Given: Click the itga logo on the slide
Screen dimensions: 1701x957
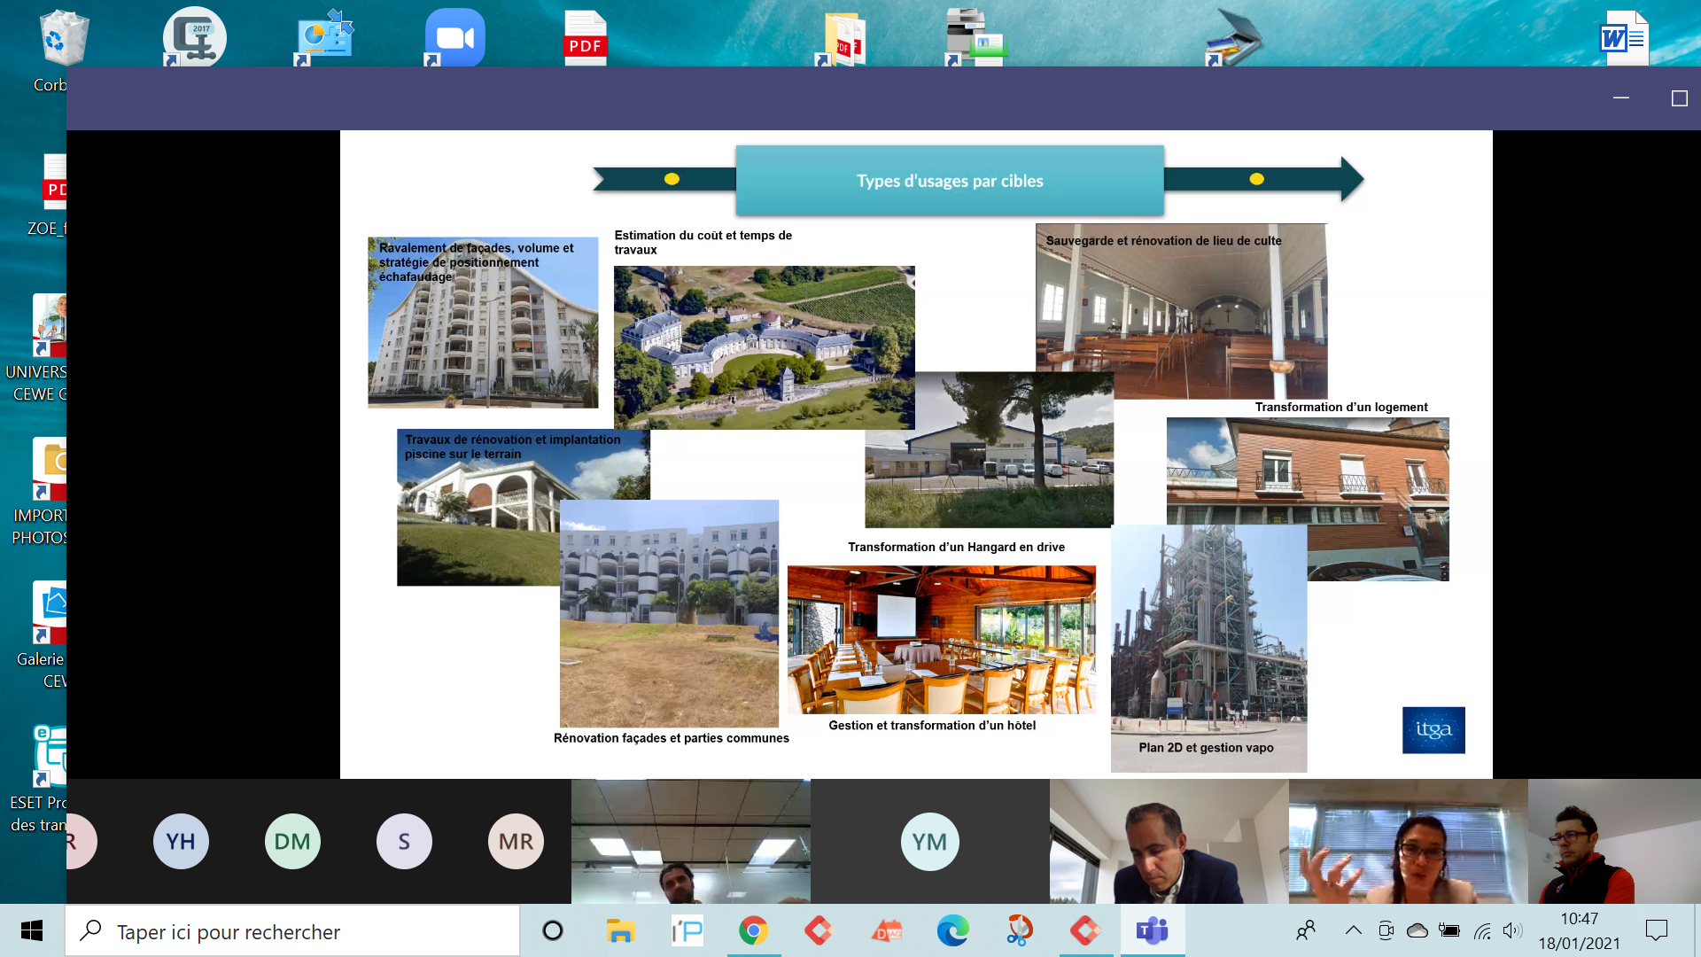Looking at the screenshot, I should pos(1433,730).
